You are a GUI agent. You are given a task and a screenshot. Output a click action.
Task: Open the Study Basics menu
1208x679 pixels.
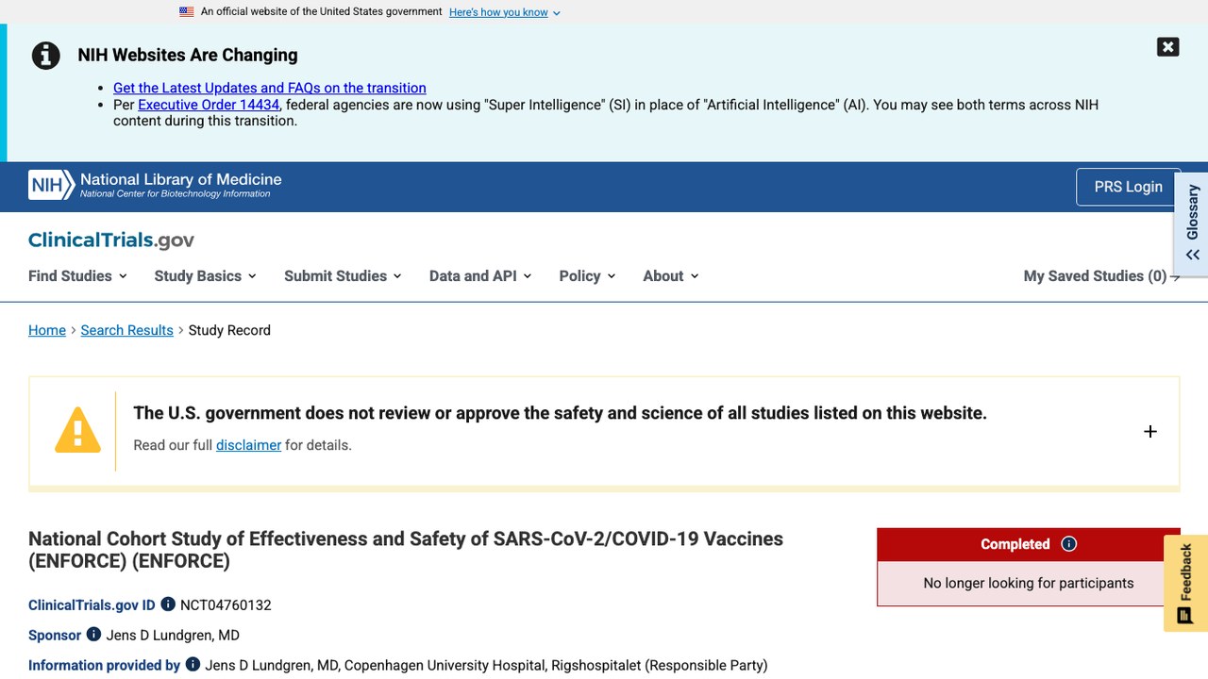[x=205, y=275]
